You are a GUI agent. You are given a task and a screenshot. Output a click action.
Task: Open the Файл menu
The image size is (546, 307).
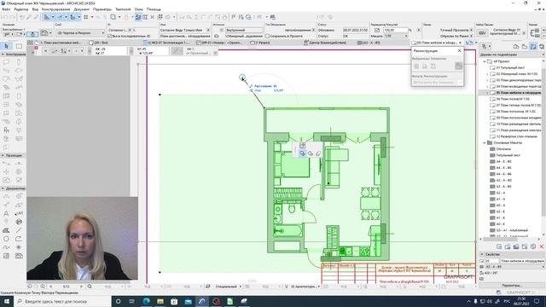[6, 9]
